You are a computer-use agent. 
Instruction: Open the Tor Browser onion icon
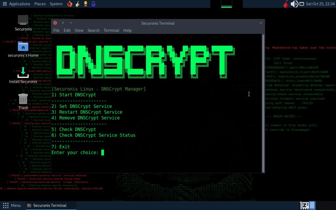tap(77, 4)
